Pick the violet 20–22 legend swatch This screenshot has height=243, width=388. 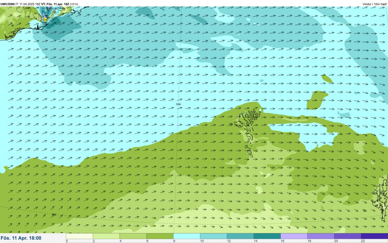tap(348, 236)
